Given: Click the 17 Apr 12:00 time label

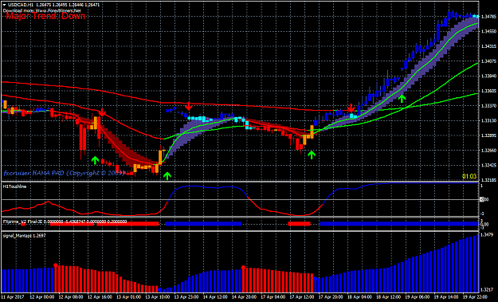Looking at the screenshot, I should pyautogui.click(x=302, y=297).
